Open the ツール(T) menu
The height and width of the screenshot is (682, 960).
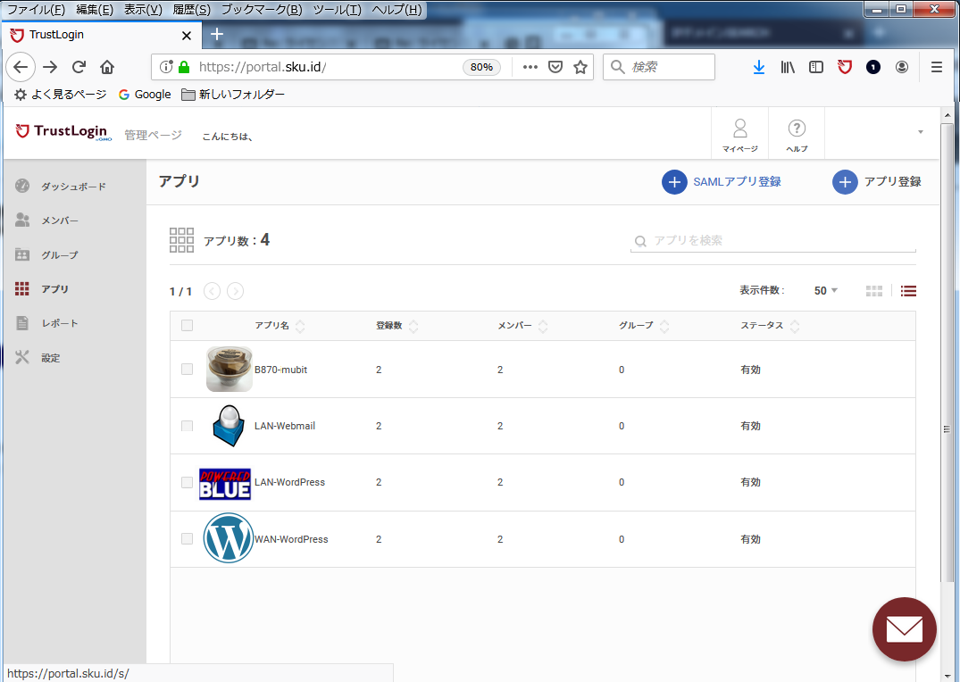point(337,9)
